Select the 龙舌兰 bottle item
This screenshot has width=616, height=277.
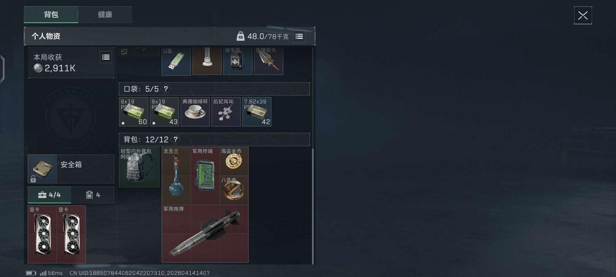[x=176, y=176]
